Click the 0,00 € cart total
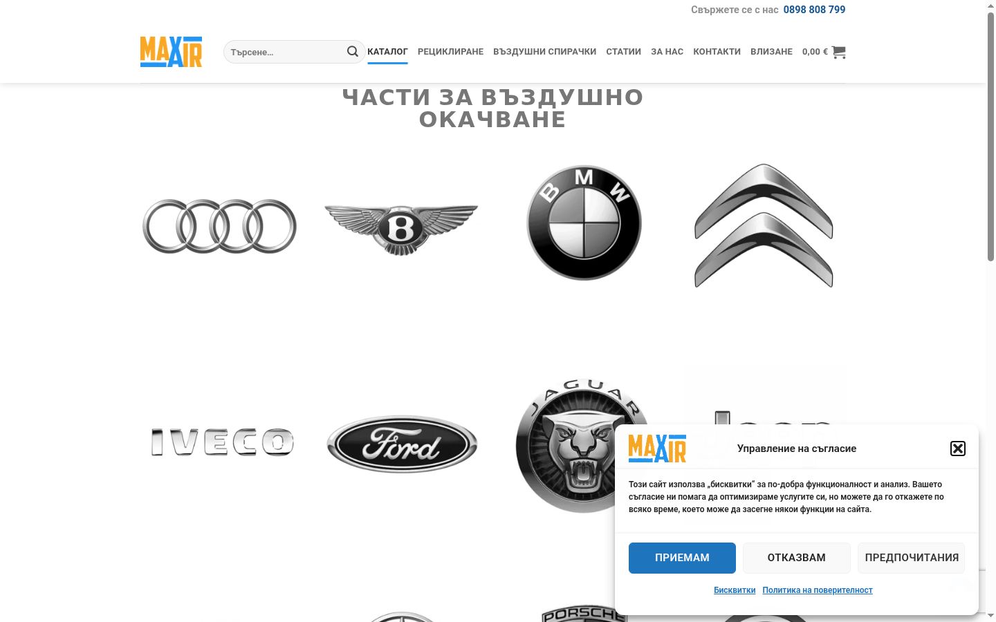The image size is (996, 622). click(815, 52)
